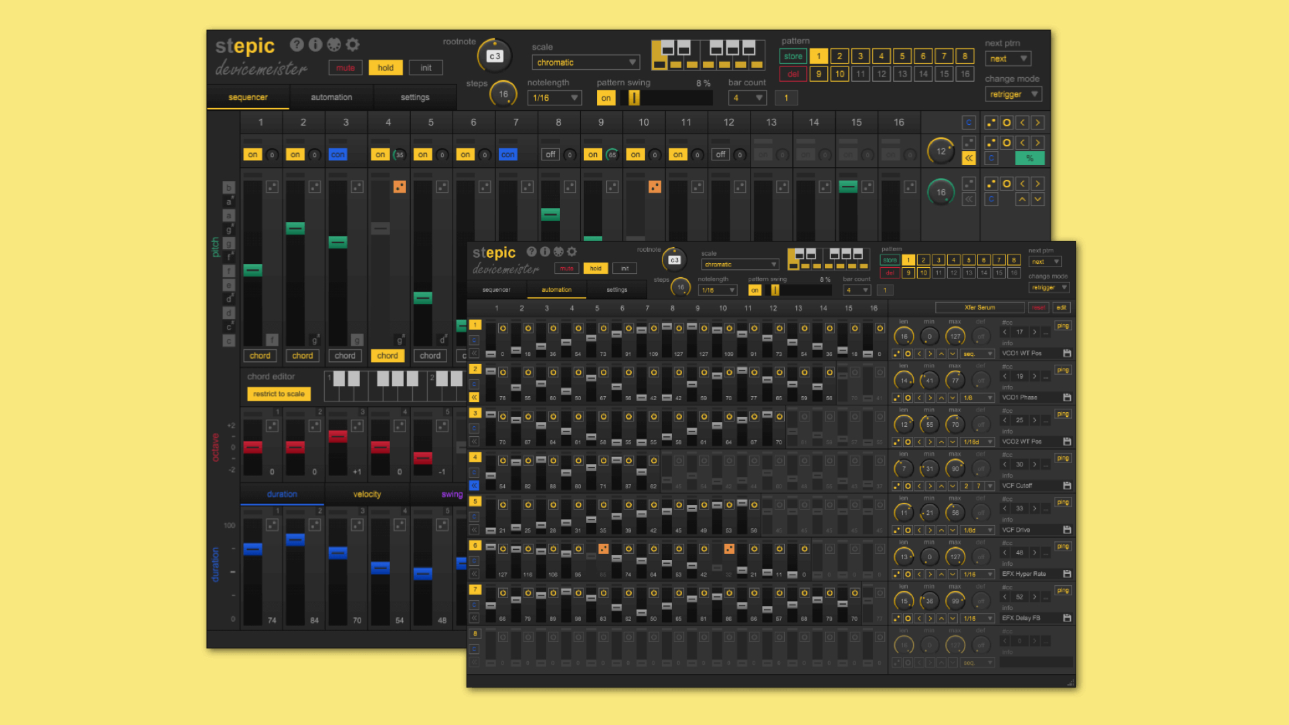This screenshot has width=1289, height=725.
Task: Open scale 'chromatic' dropdown in back window
Action: 585,62
